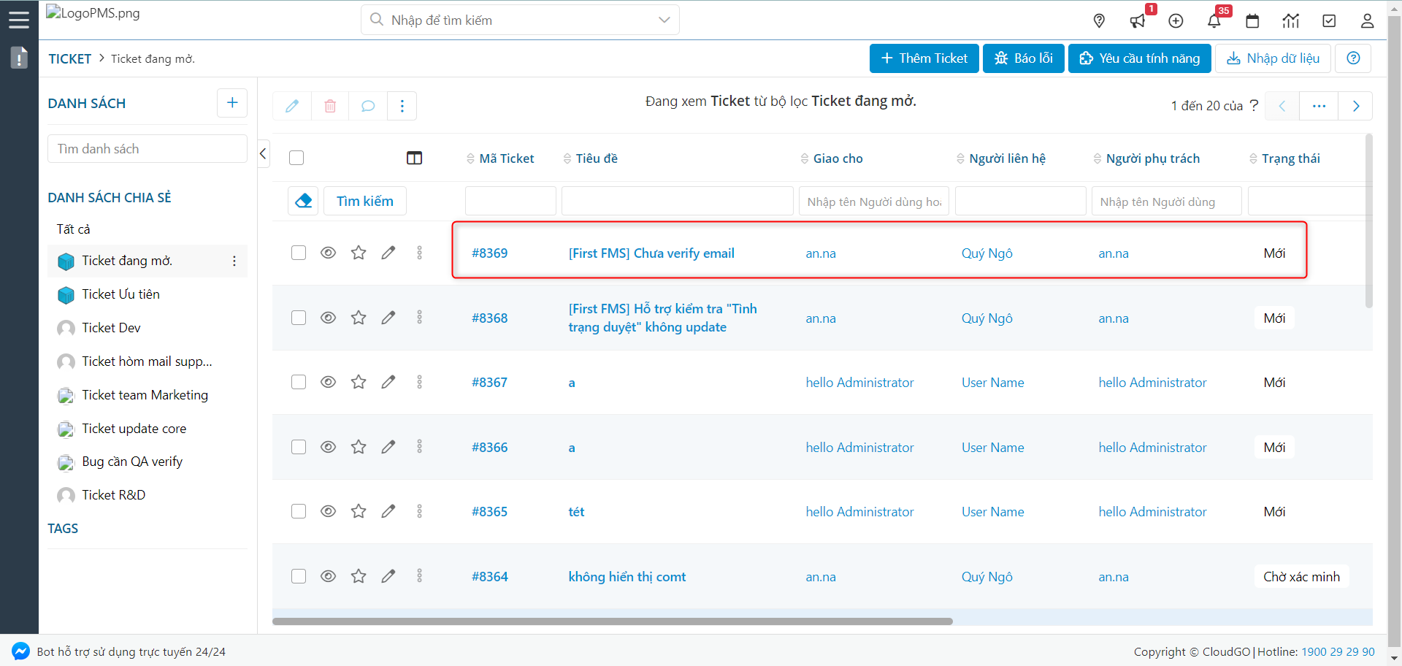Click the horizontal scrollbar under the table
Screen dimensions: 1402x666
pyautogui.click(x=612, y=621)
